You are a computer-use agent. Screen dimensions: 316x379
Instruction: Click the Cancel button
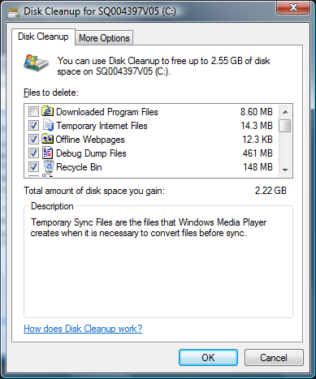[274, 358]
